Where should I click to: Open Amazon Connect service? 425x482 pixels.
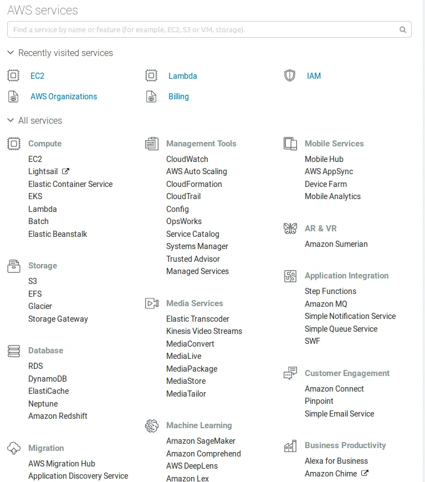click(334, 389)
